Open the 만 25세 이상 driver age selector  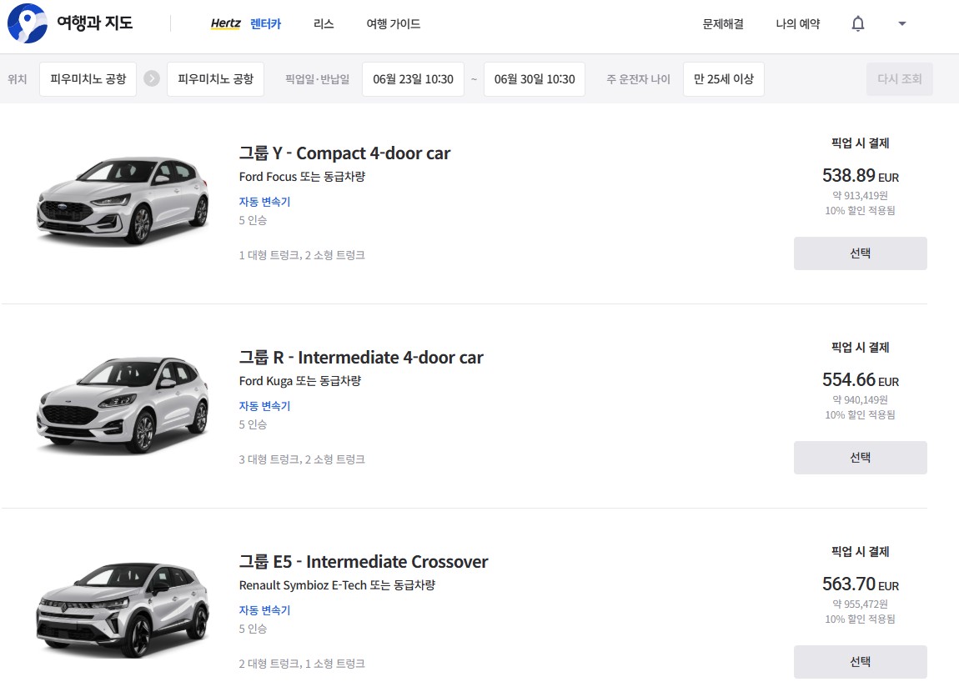pos(723,79)
